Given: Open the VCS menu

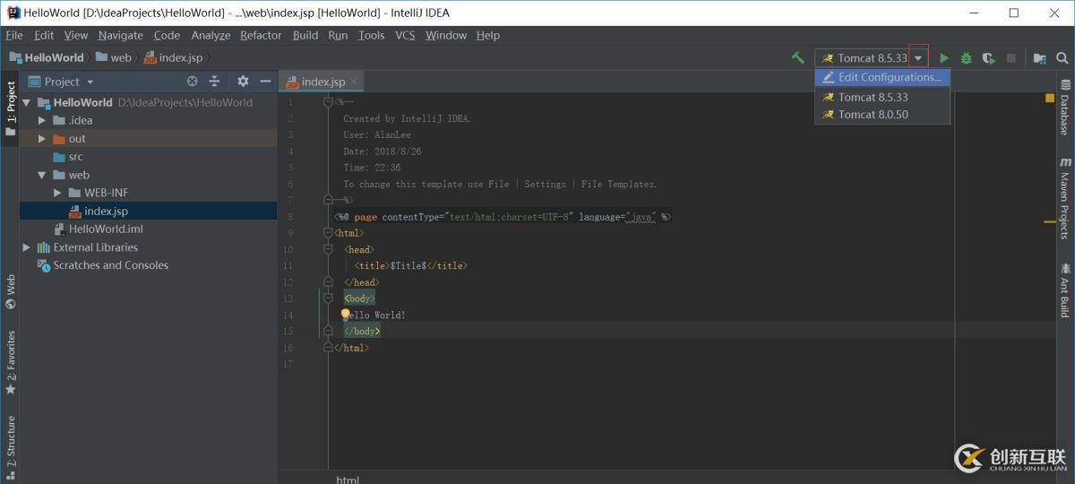Looking at the screenshot, I should click(405, 35).
